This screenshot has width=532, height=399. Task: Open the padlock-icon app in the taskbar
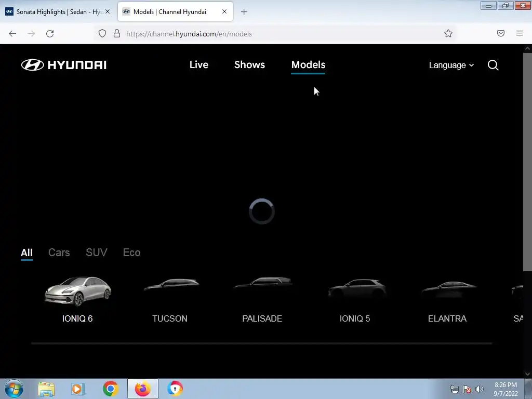click(175, 389)
